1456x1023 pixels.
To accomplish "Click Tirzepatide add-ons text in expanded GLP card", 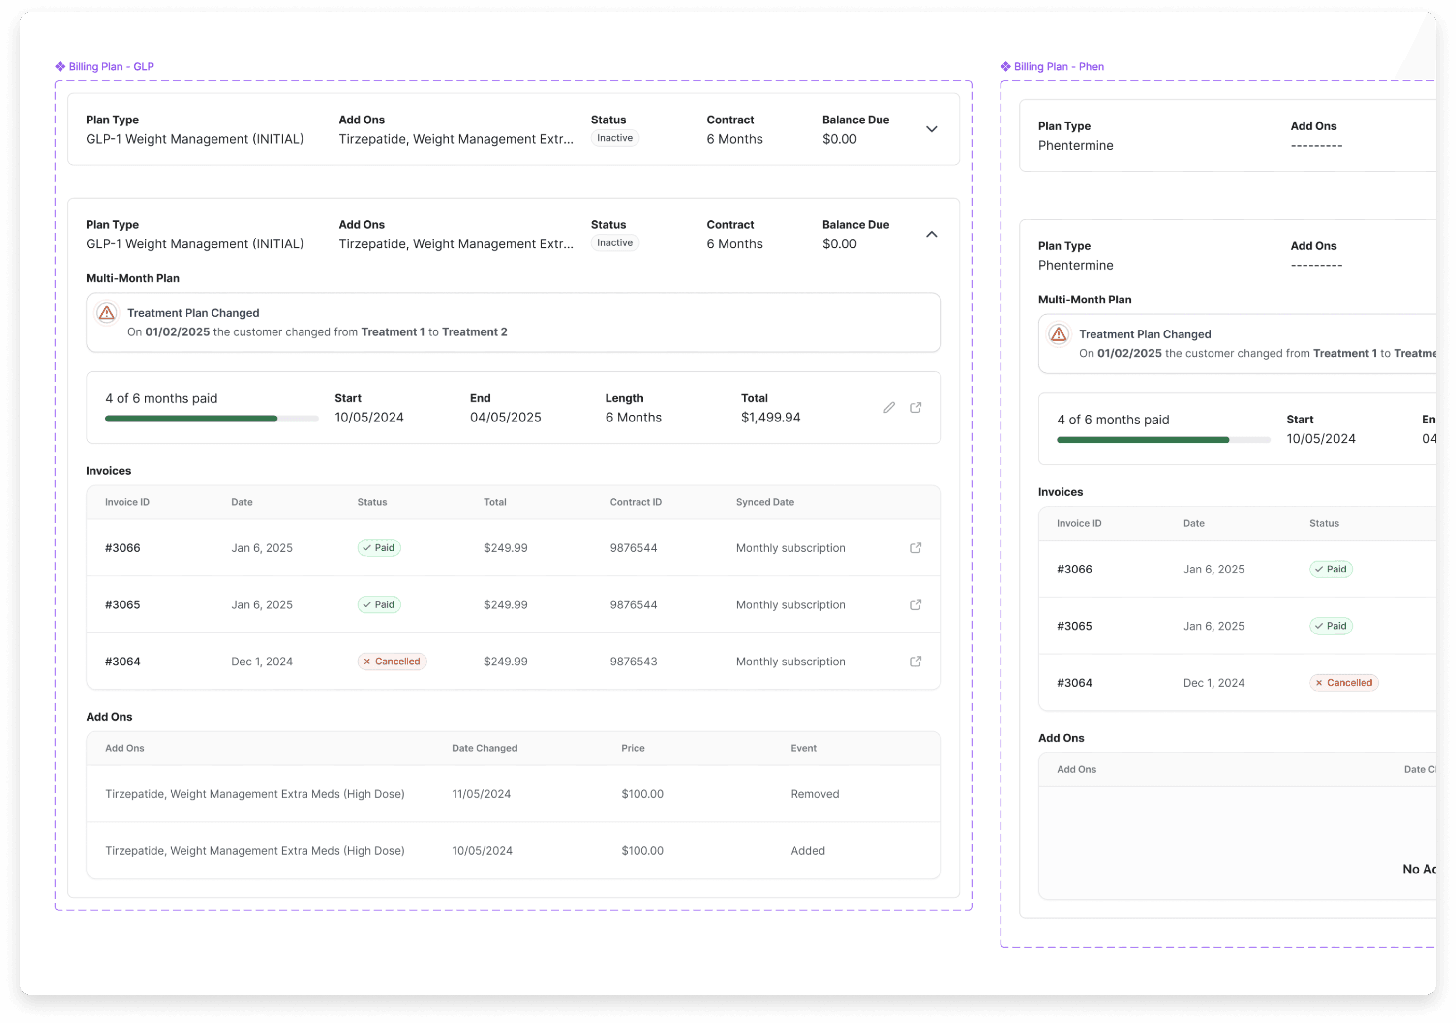I will pyautogui.click(x=456, y=244).
